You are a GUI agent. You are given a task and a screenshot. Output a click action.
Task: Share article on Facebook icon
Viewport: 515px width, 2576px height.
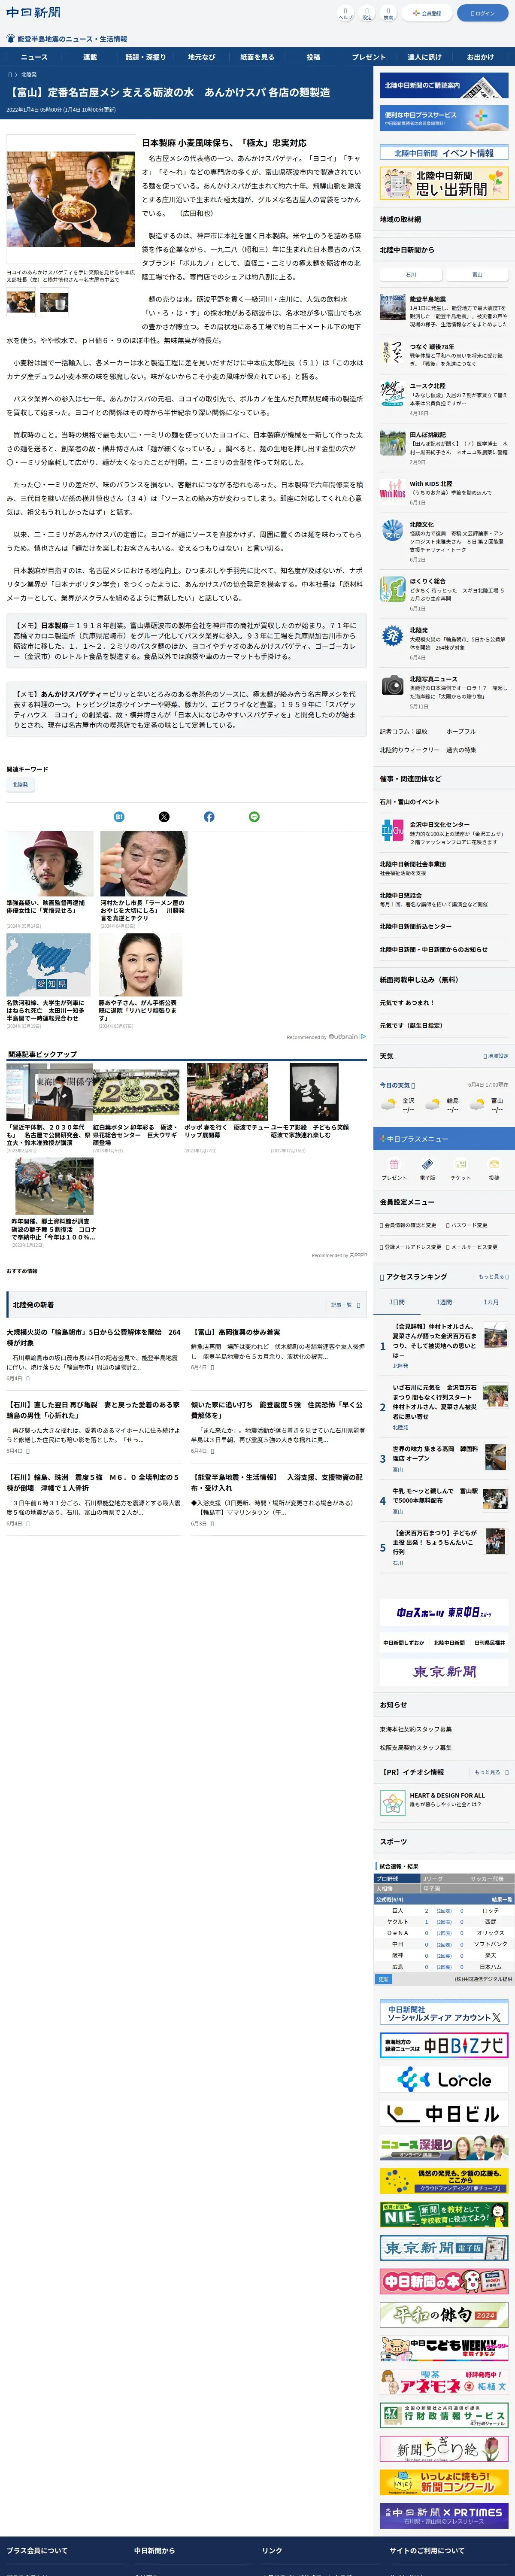click(209, 817)
